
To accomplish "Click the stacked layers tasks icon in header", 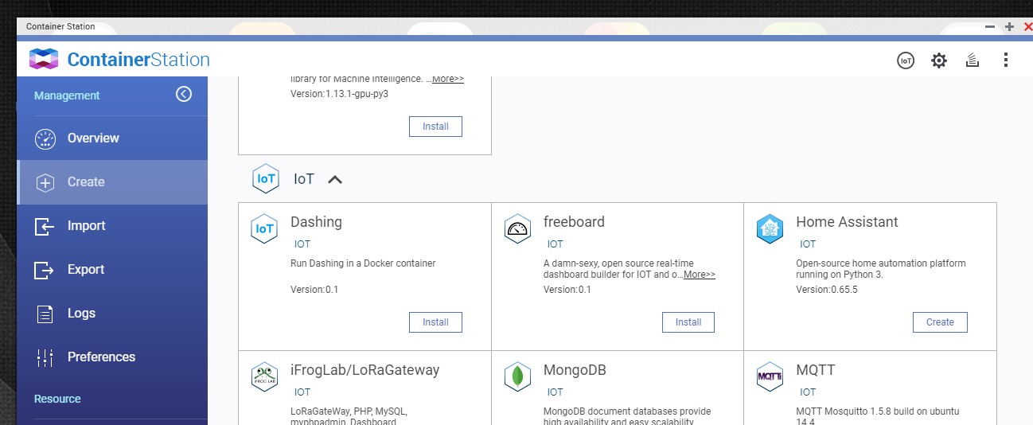I will click(x=972, y=60).
